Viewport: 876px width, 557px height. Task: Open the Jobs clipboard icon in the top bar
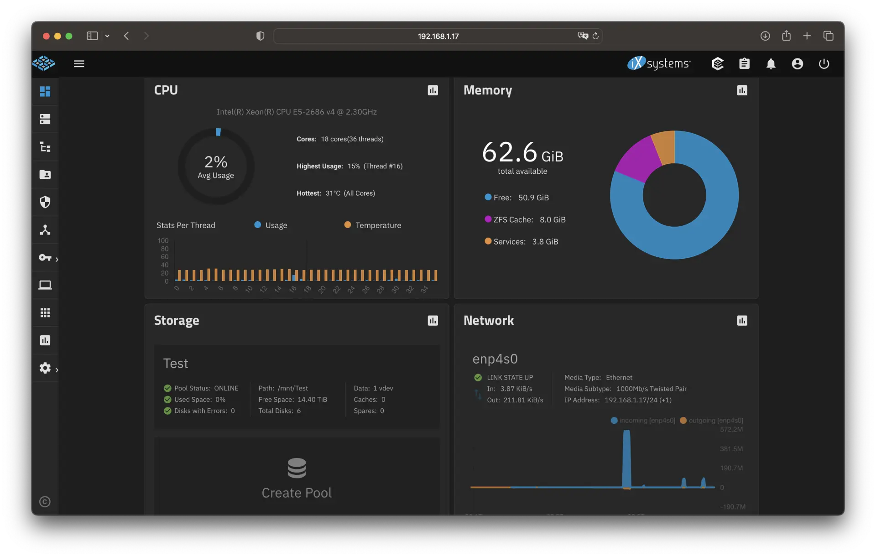(x=744, y=64)
